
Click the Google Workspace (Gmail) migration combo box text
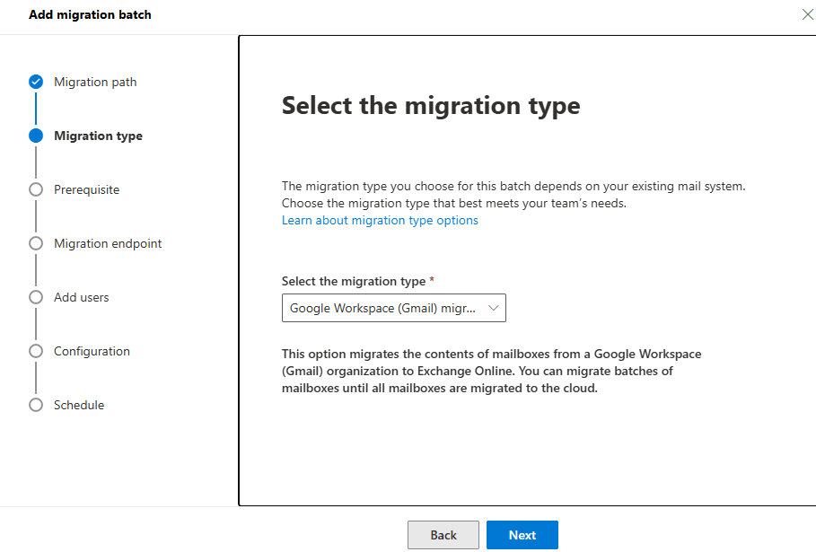click(382, 308)
